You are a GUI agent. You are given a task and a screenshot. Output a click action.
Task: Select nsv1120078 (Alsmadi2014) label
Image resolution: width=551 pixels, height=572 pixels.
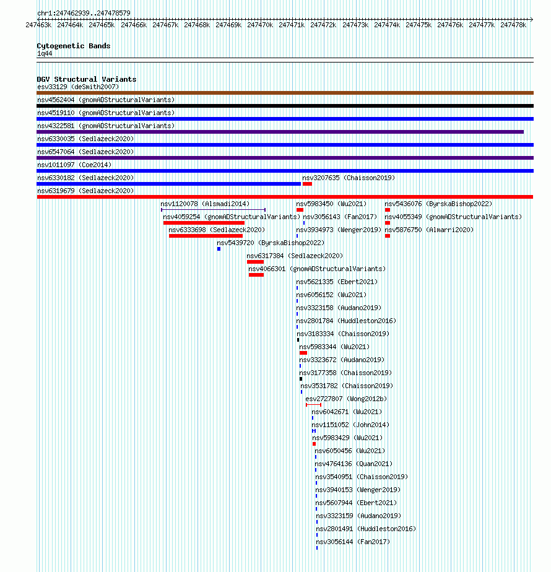(205, 204)
